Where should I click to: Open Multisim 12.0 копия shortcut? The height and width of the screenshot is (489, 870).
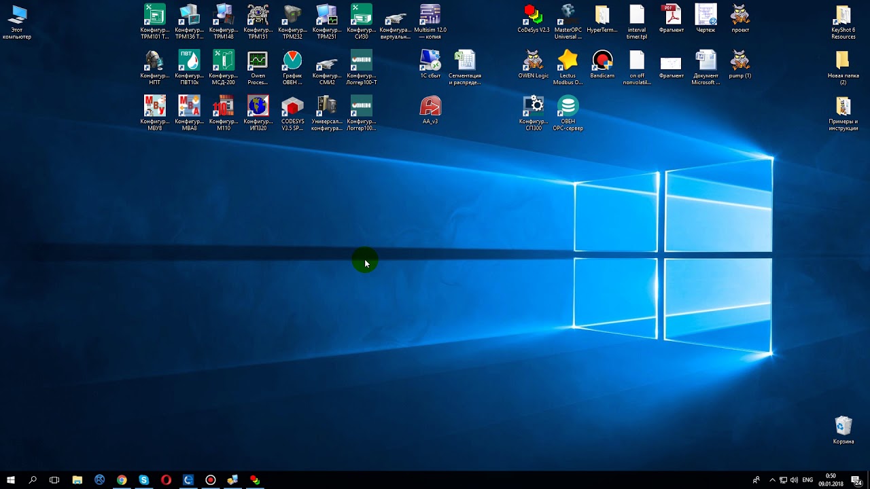430,22
